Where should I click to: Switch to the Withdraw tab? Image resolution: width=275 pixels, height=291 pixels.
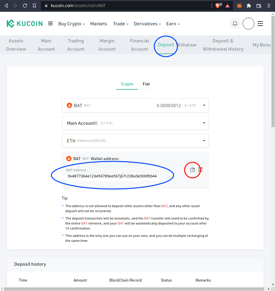point(187,45)
